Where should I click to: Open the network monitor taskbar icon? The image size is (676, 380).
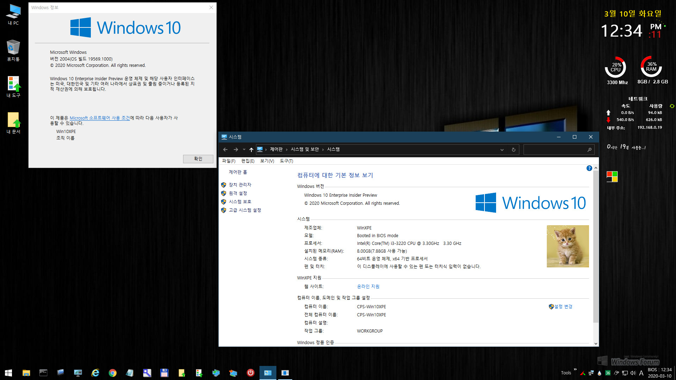pyautogui.click(x=78, y=373)
